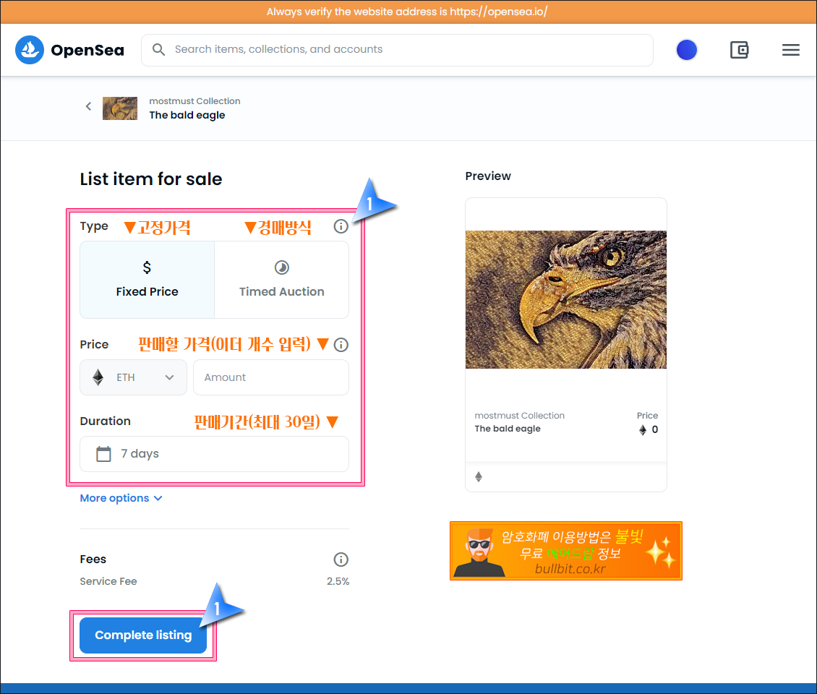Viewport: 817px width, 694px height.
Task: Click the dollar sign Fixed Price icon
Action: [147, 267]
